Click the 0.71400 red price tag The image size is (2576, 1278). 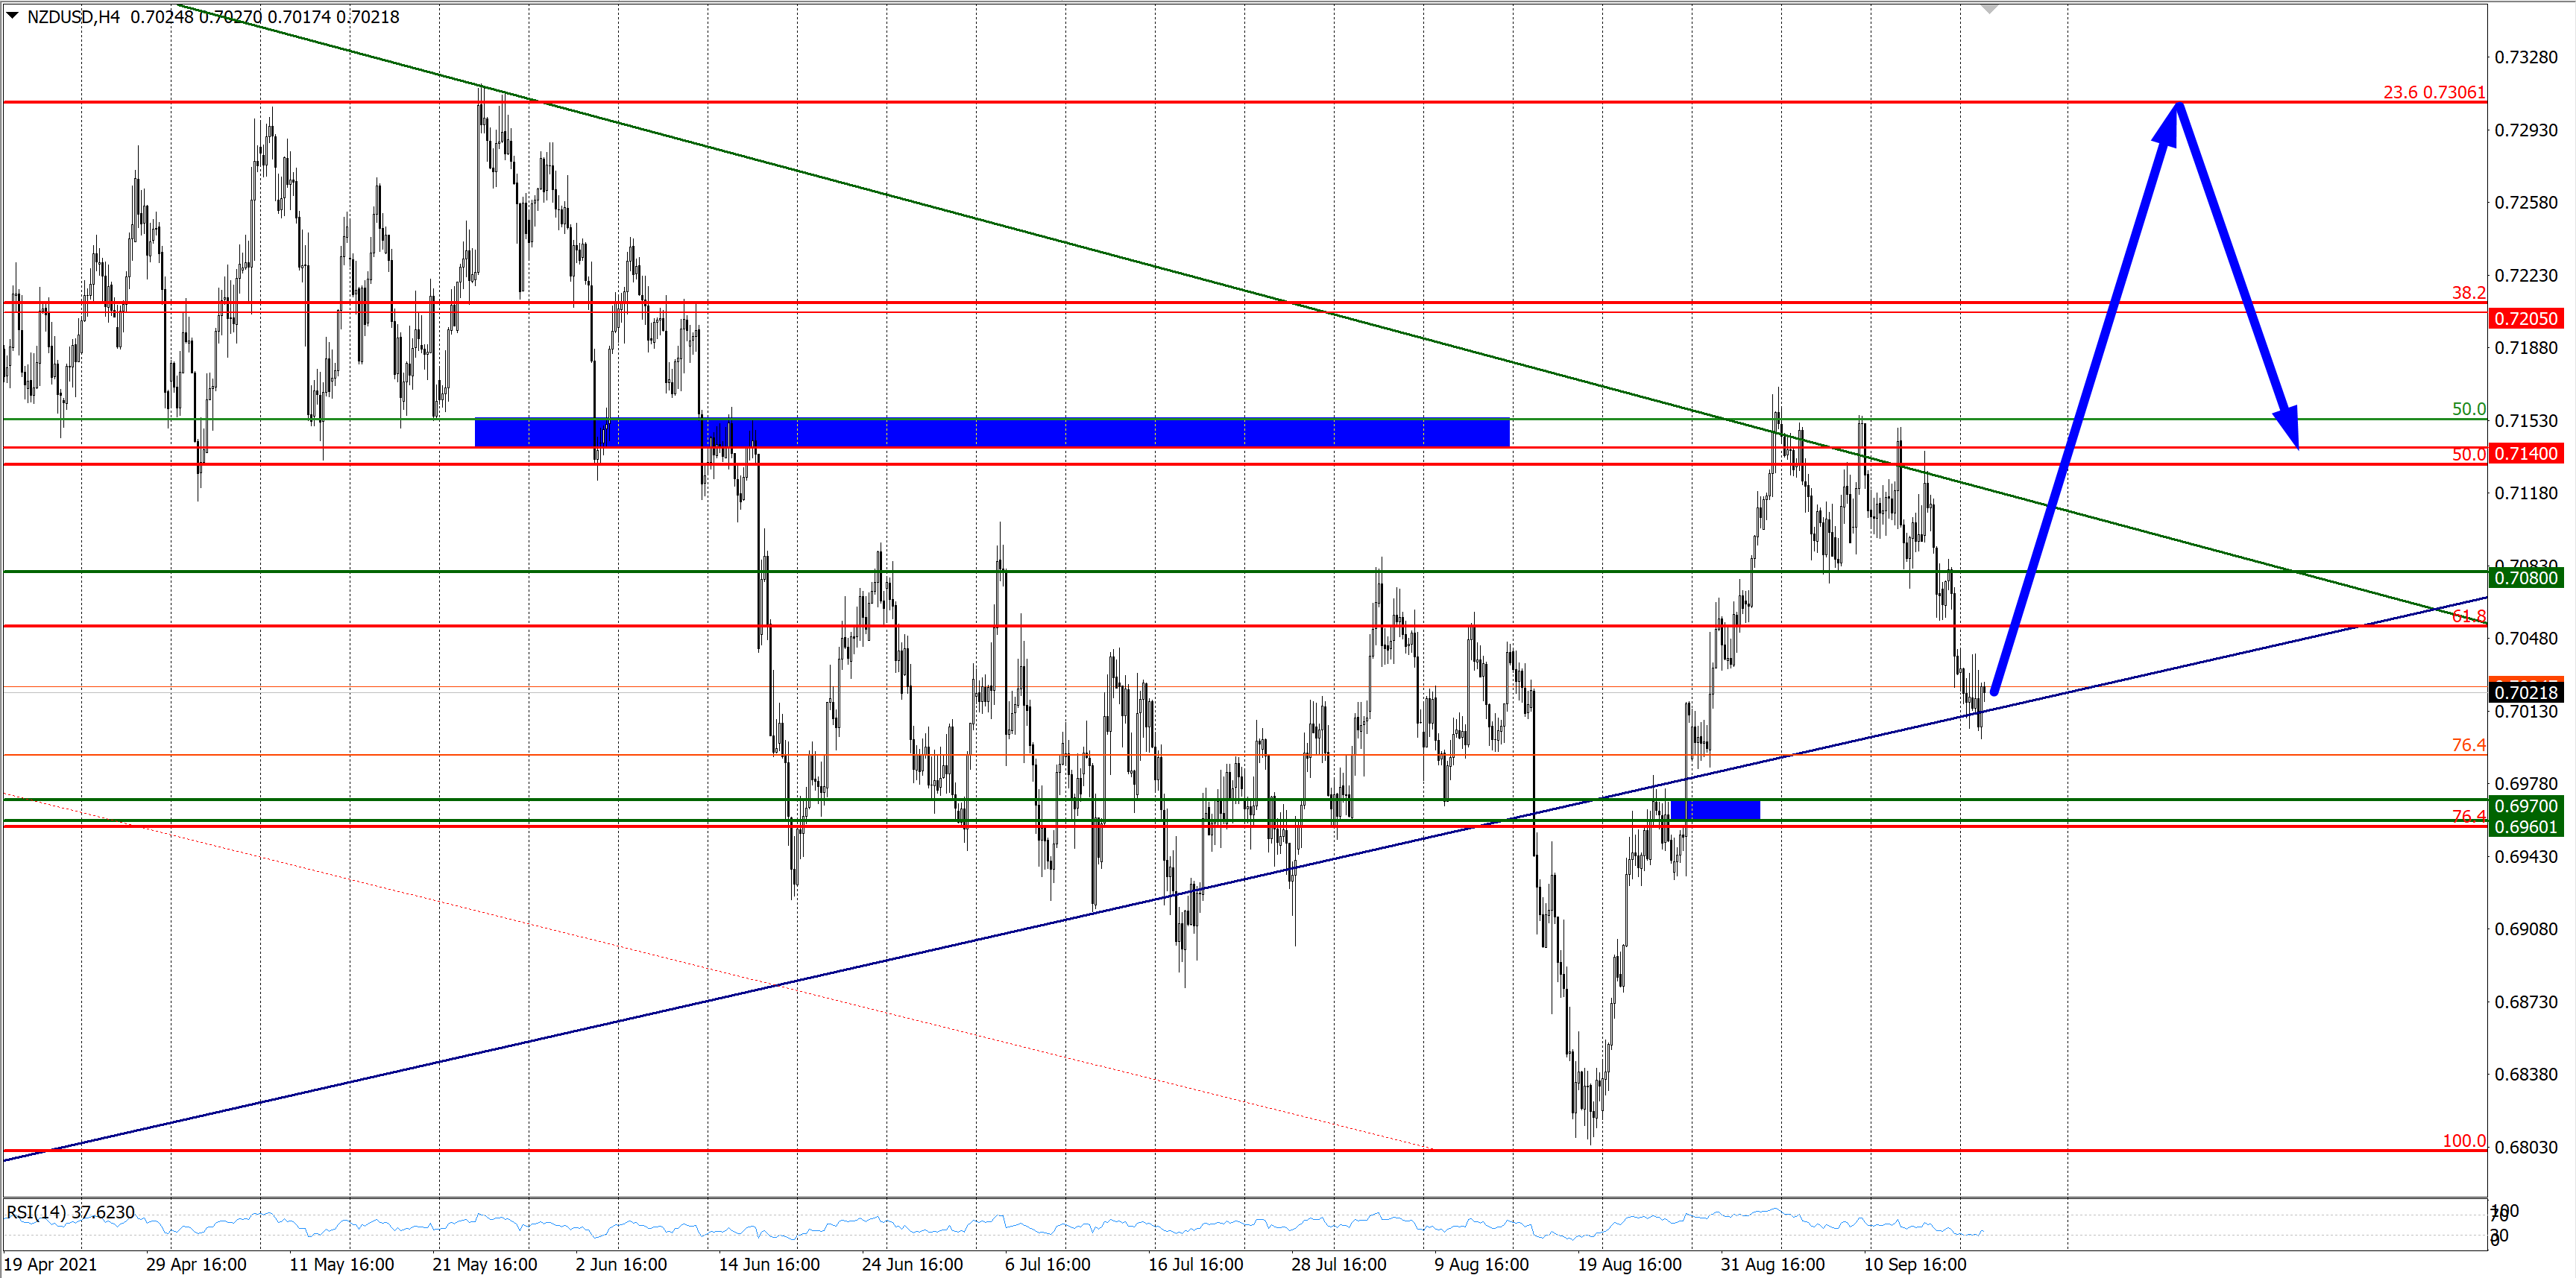coord(2525,454)
